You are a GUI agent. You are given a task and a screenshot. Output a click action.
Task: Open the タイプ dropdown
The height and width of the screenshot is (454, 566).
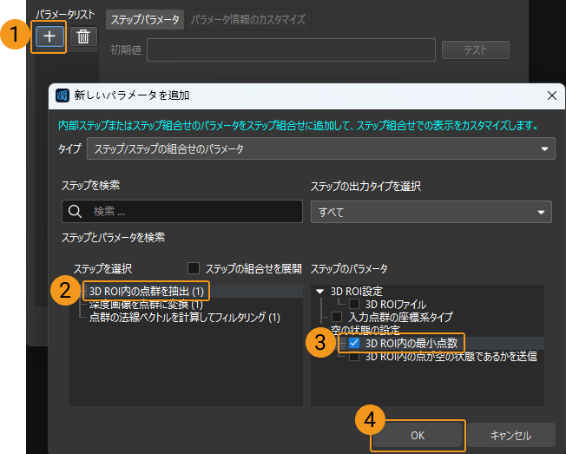(320, 148)
